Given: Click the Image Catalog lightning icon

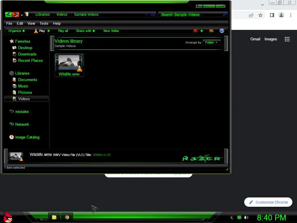Looking at the screenshot, I should (12, 137).
